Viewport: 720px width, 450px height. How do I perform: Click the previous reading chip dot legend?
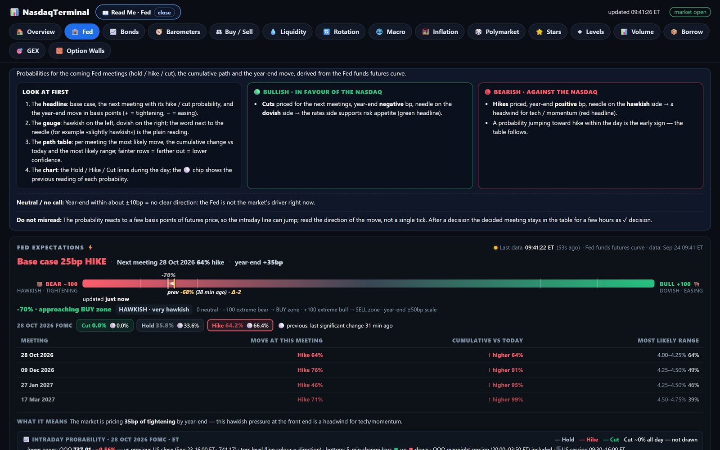point(281,326)
